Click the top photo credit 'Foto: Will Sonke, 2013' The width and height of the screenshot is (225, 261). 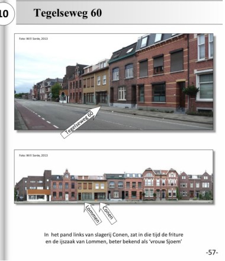tap(33, 39)
